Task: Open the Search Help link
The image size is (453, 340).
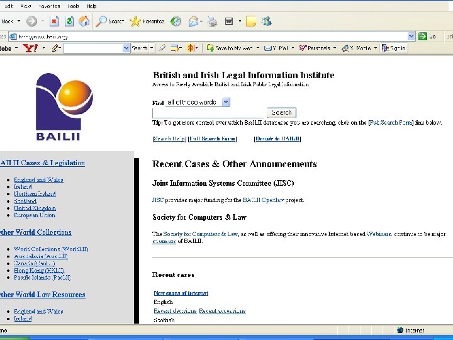Action: coord(169,139)
